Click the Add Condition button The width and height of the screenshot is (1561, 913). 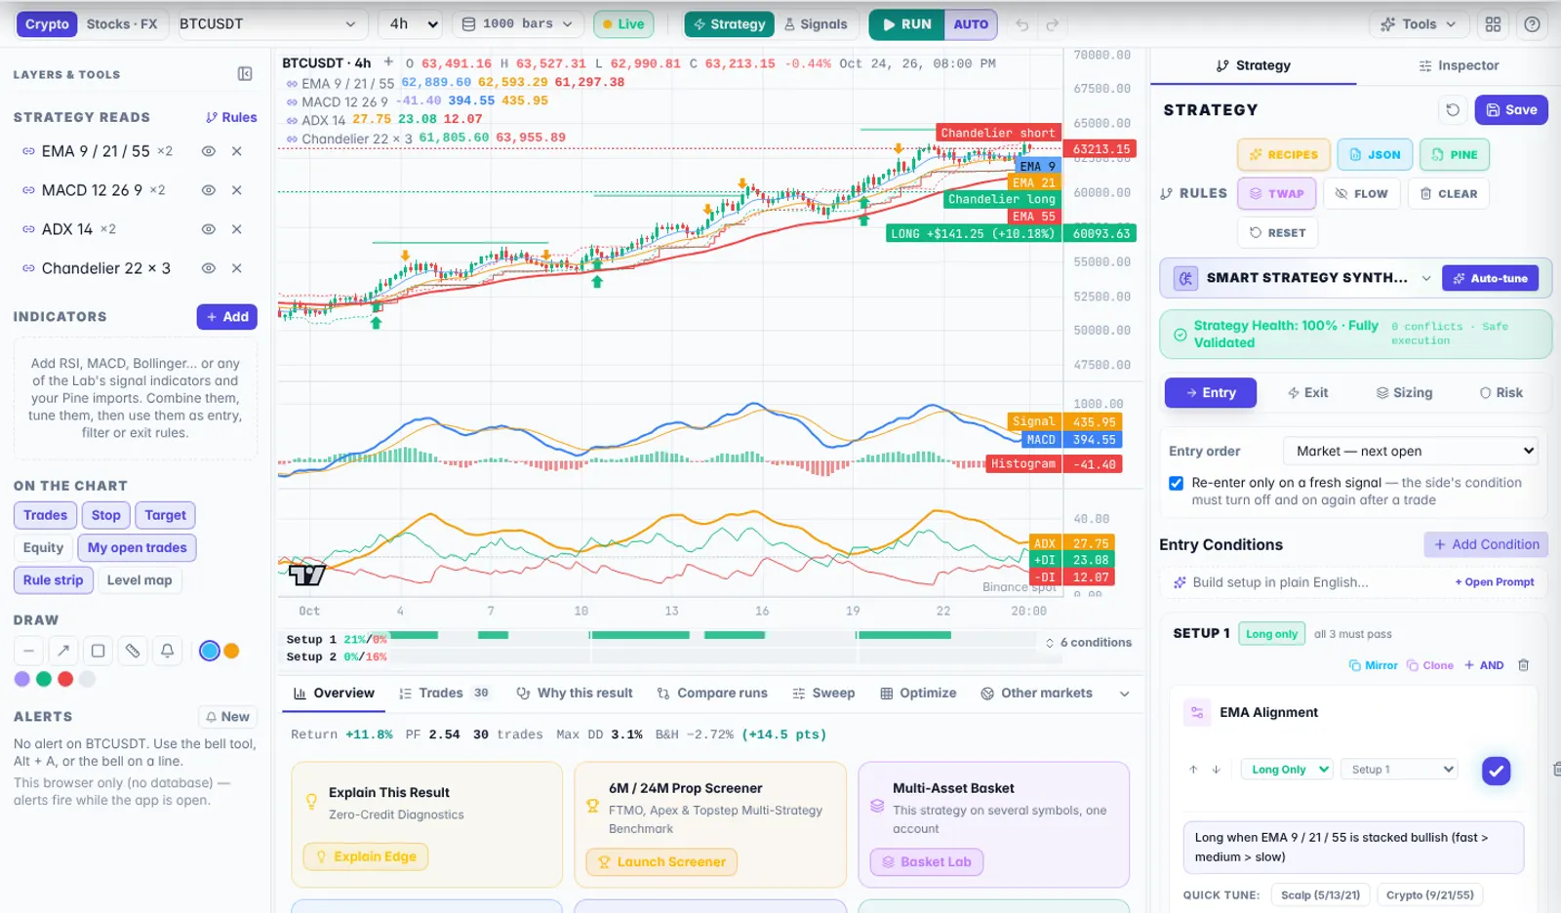(x=1486, y=544)
